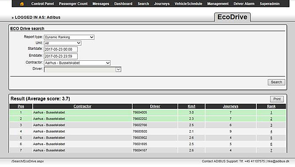Open the Management menu

point(218,4)
